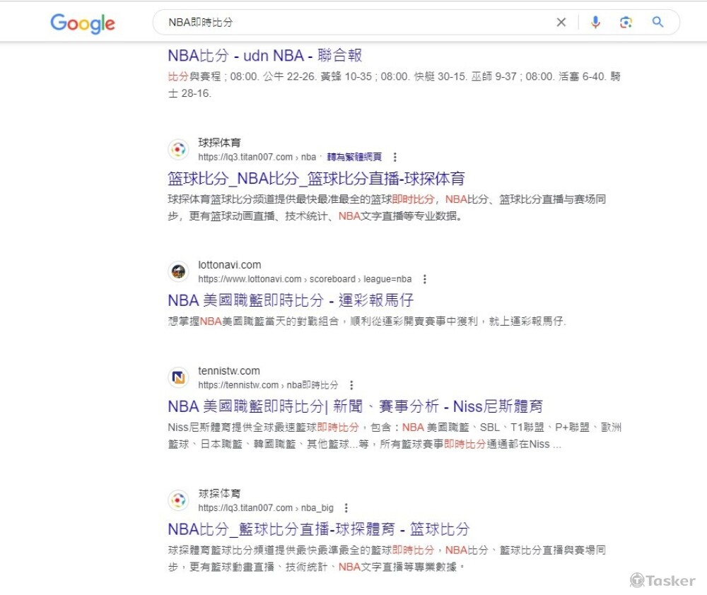
Task: Open the NBA比分 - udn NBA result
Action: (x=263, y=55)
